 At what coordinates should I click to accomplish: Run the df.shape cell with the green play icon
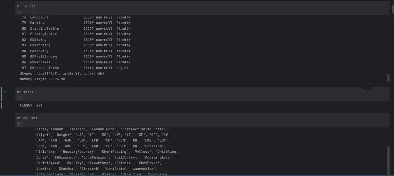(5, 92)
